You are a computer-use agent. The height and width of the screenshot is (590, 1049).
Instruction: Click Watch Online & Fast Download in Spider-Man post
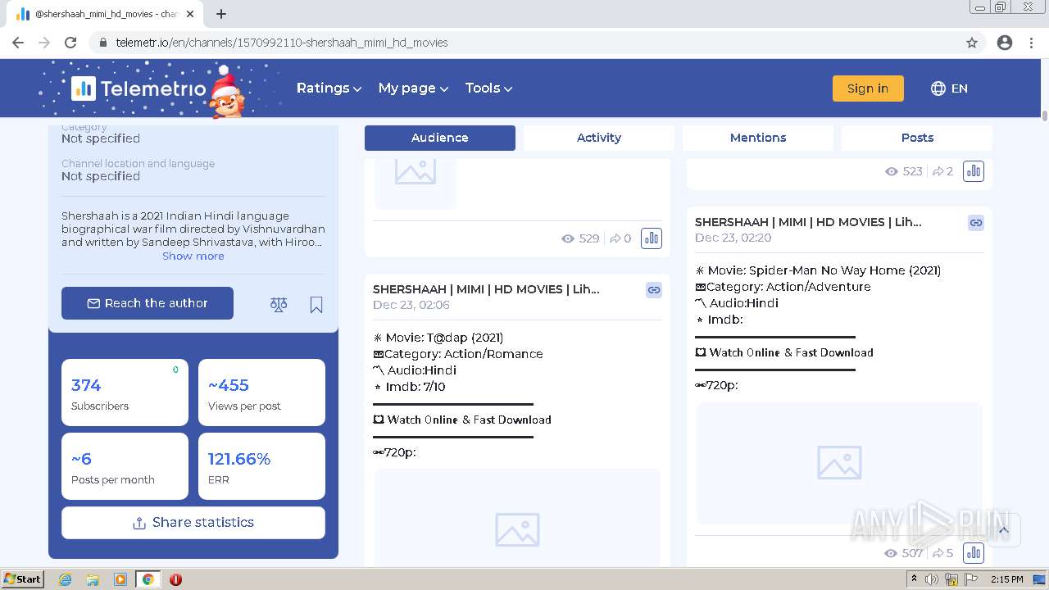[x=791, y=352]
